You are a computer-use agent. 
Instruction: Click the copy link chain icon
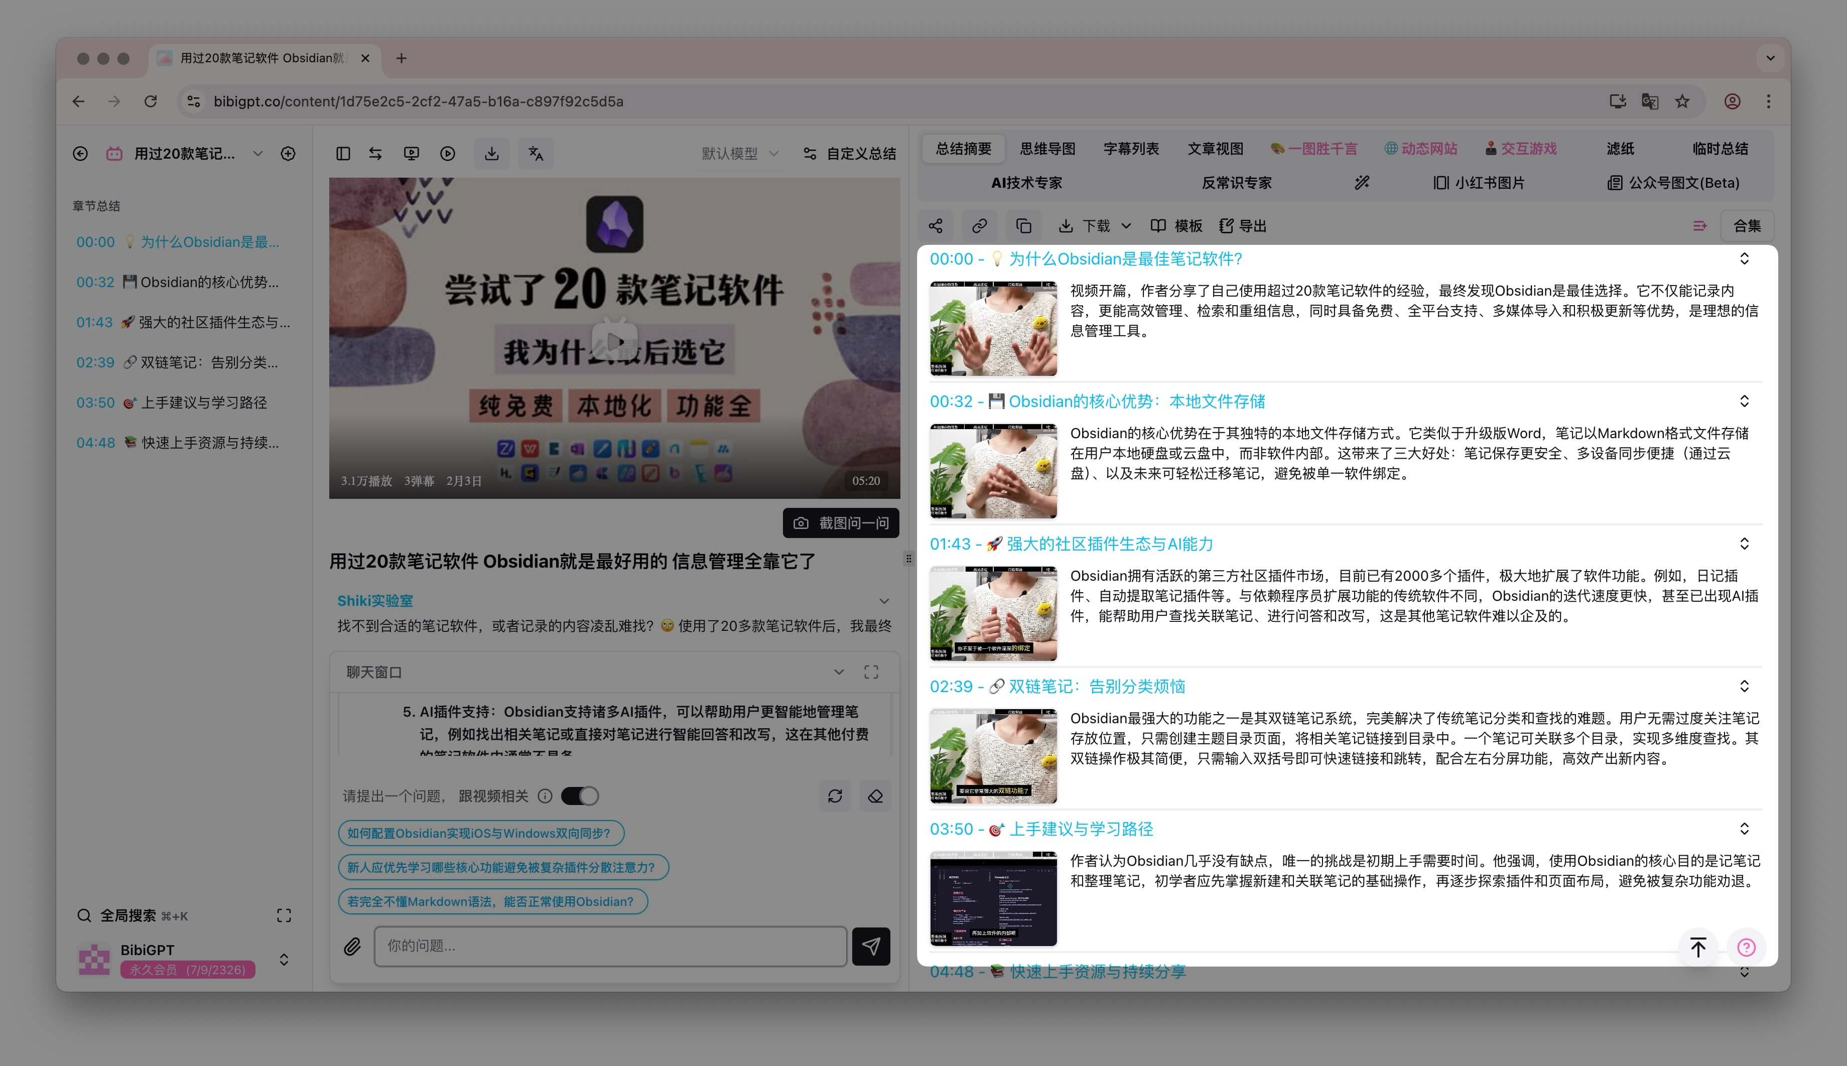pos(980,226)
